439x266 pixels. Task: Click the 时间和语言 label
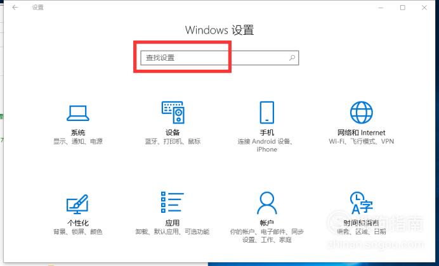[361, 223]
